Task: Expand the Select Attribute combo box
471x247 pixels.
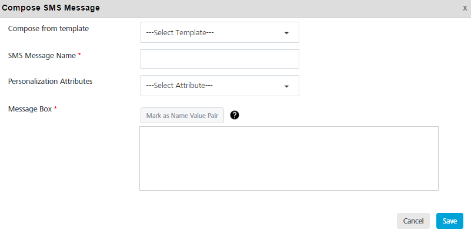Action: pos(219,86)
